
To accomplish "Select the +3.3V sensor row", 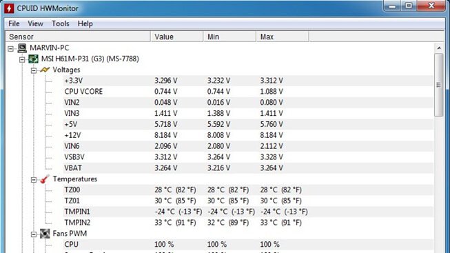I will tap(248, 81).
